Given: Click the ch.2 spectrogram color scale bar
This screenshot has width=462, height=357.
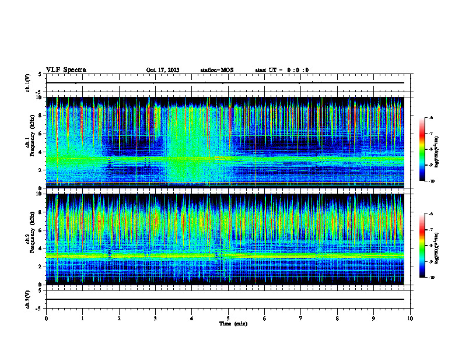Looking at the screenshot, I should point(422,246).
